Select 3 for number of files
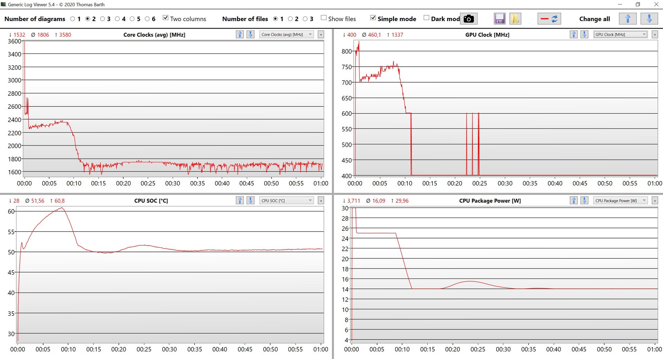The image size is (663, 359). tap(305, 19)
